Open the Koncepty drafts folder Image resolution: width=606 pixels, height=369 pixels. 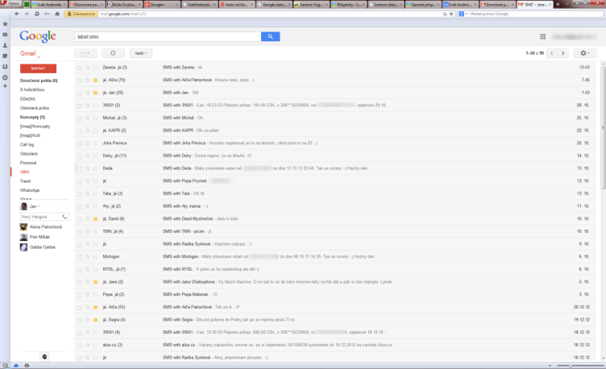(x=32, y=117)
